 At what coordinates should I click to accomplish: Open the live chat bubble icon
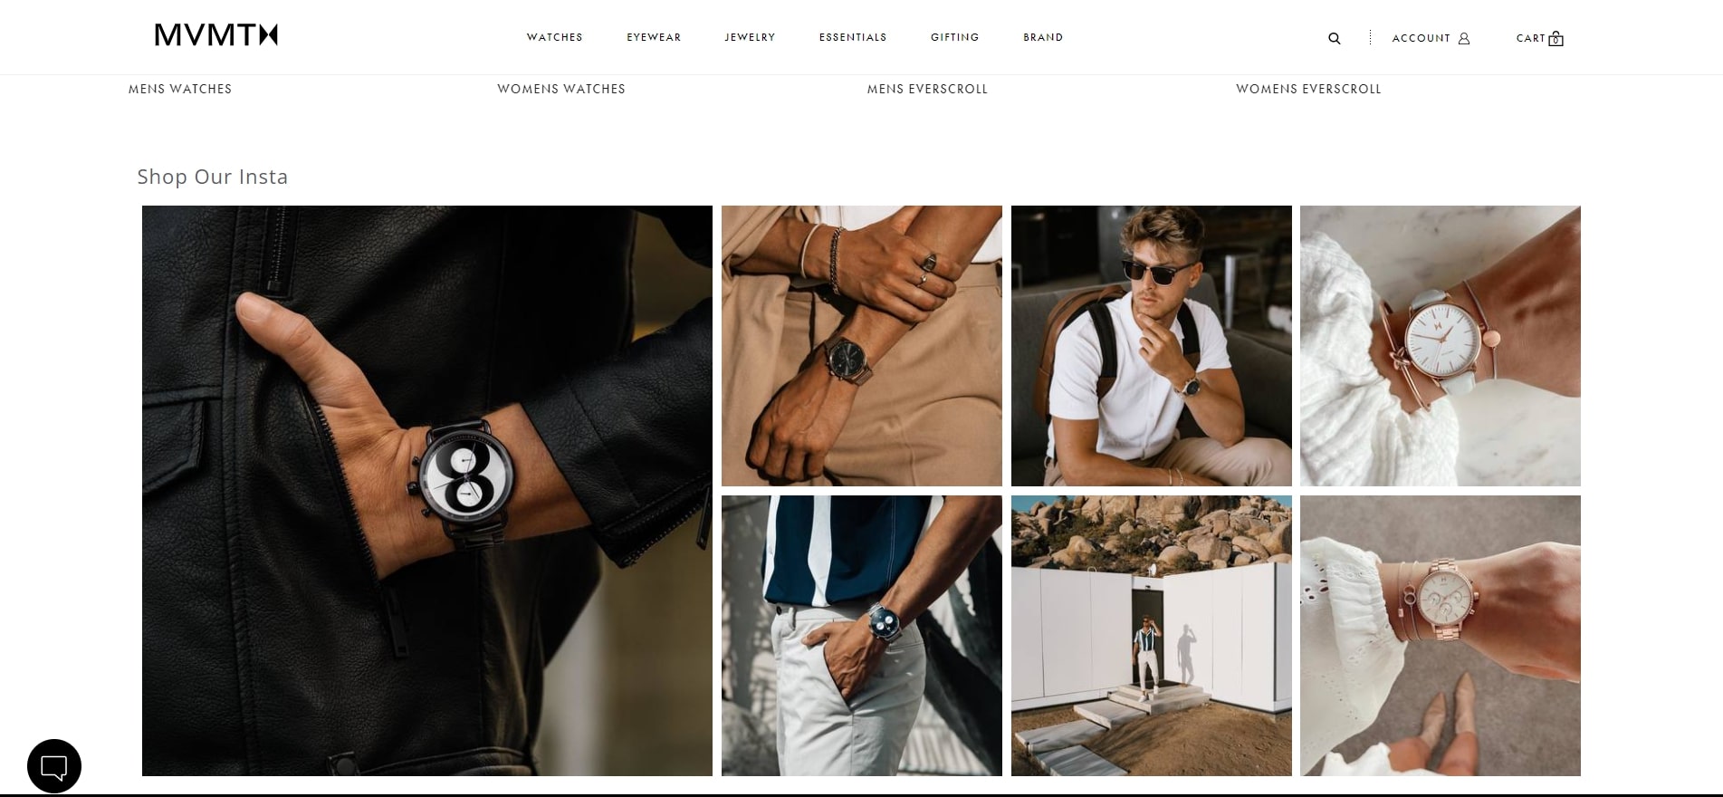(x=54, y=766)
